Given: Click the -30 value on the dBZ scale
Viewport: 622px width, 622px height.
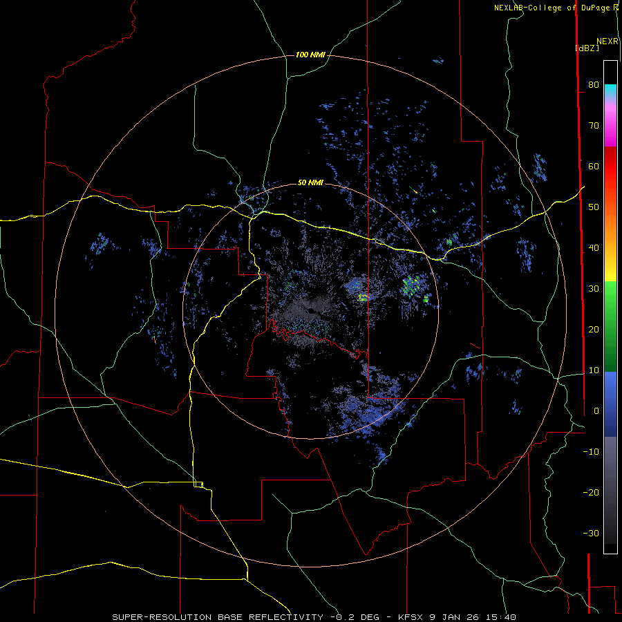Looking at the screenshot, I should point(591,533).
